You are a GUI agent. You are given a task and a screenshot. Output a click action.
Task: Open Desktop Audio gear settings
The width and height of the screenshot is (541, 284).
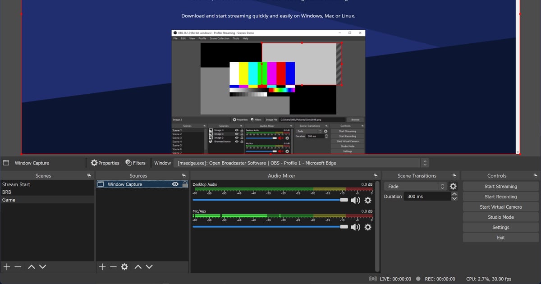(368, 200)
